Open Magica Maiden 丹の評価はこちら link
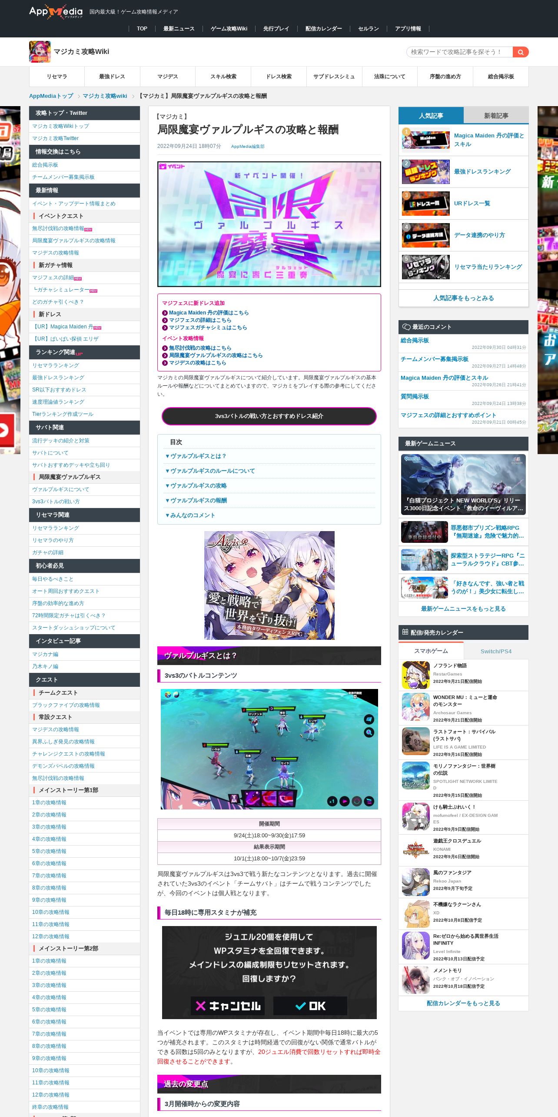 click(209, 313)
